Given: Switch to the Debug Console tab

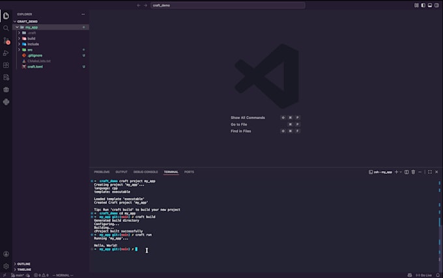Looking at the screenshot, I should point(145,172).
